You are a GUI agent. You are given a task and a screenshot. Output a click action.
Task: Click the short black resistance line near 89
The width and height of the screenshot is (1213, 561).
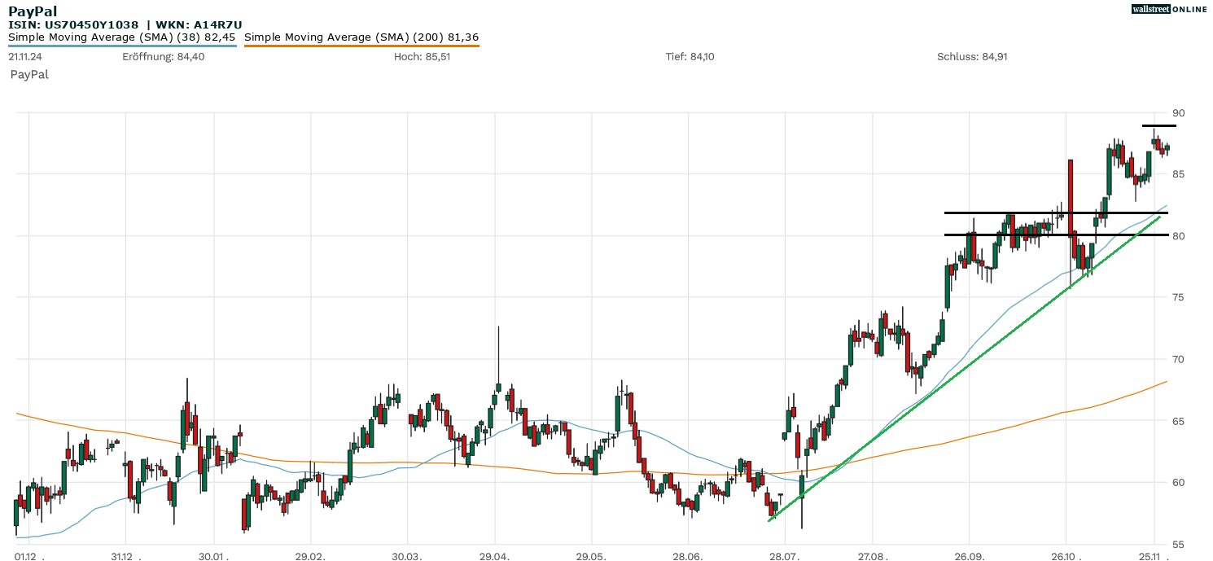click(x=1158, y=126)
